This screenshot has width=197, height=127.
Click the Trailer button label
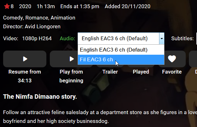pos(110,72)
